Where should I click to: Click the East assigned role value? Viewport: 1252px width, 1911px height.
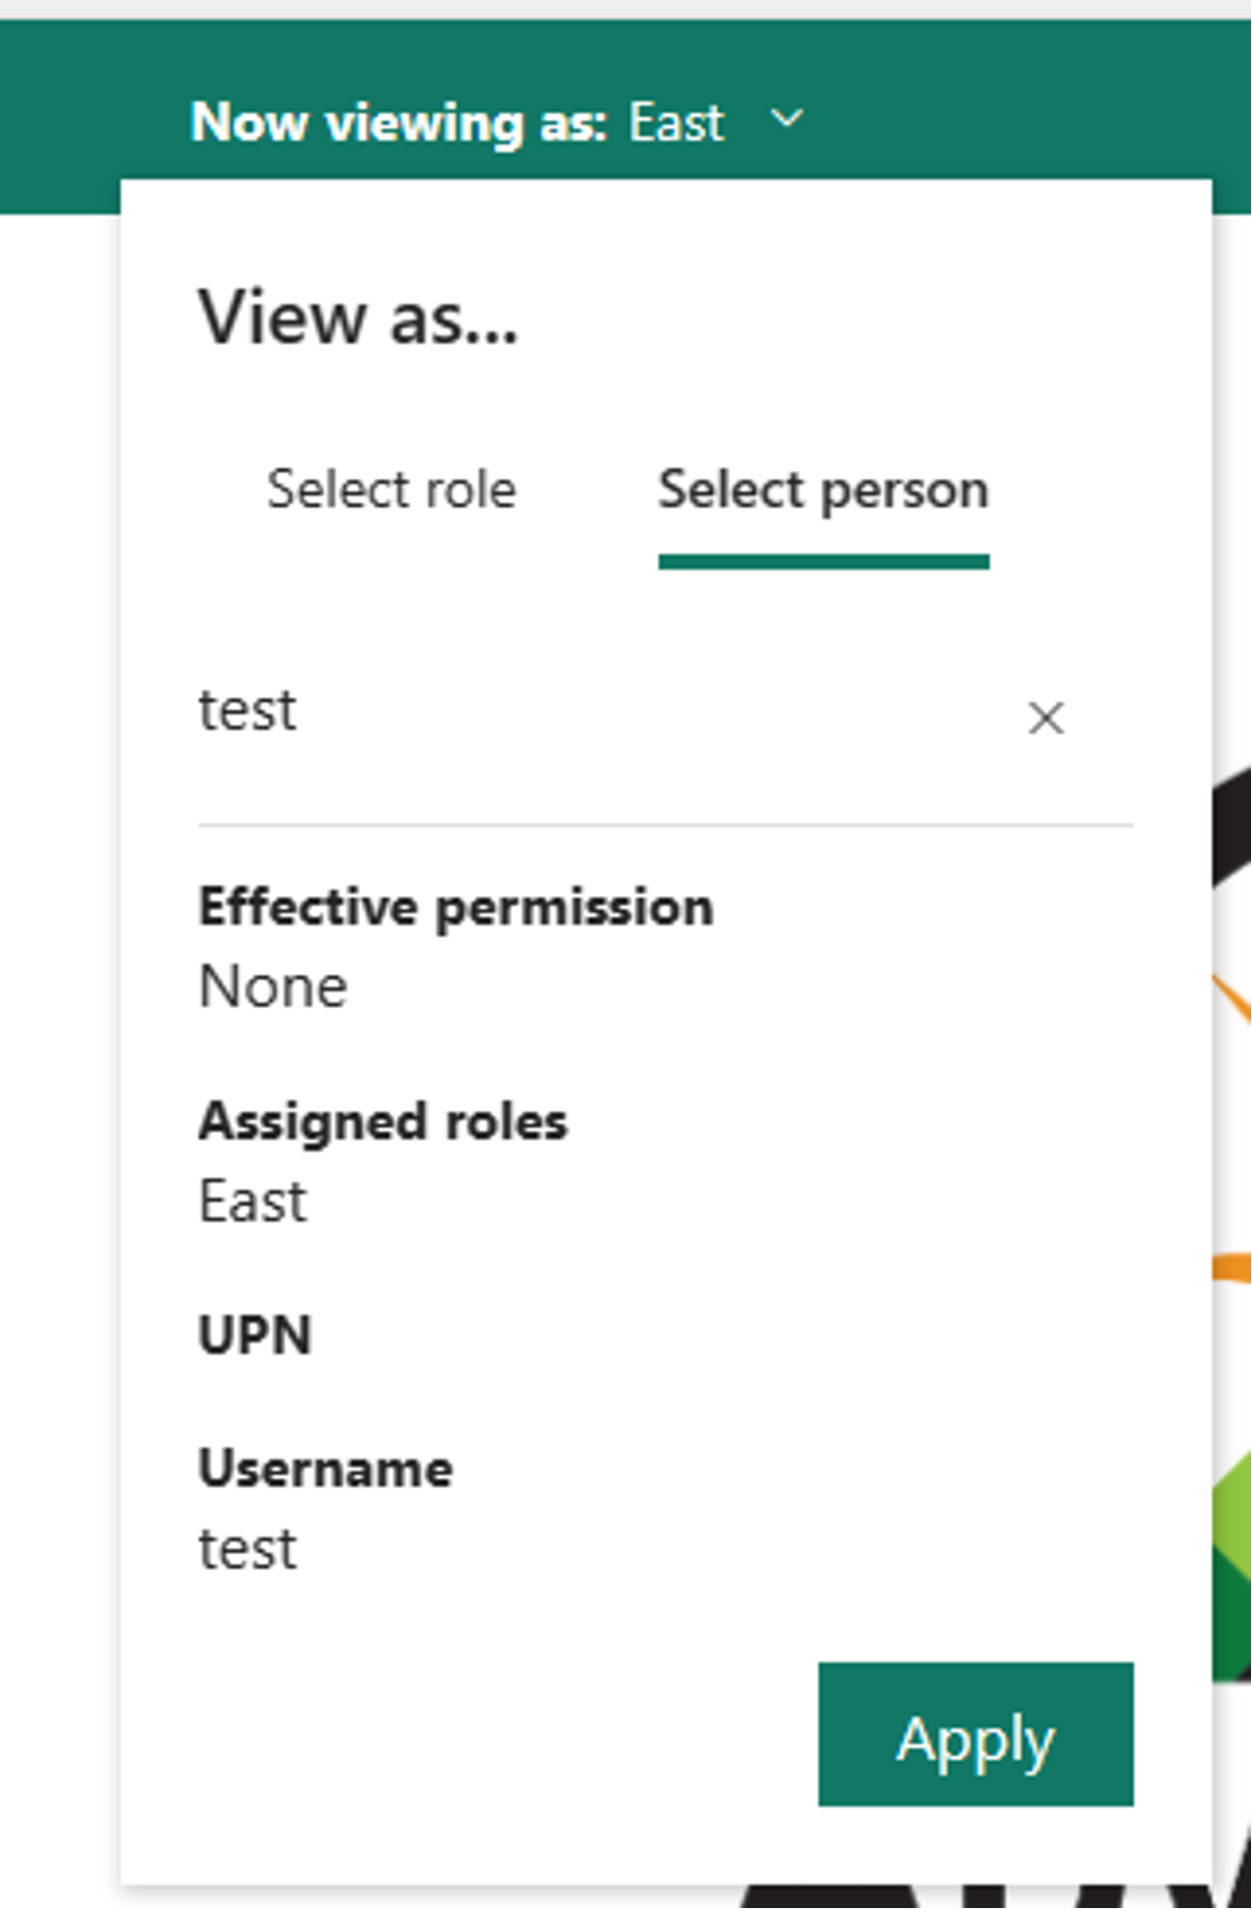(254, 1201)
